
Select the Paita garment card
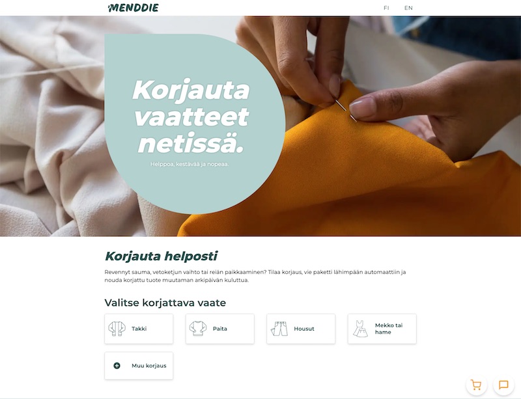click(x=220, y=329)
